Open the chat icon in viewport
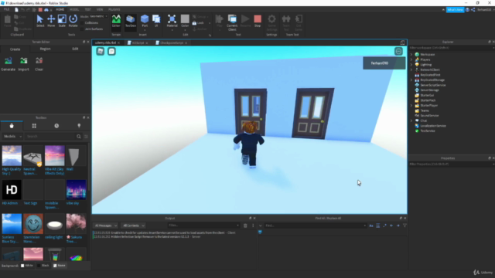Screen dimensions: 495x278 point(111,52)
